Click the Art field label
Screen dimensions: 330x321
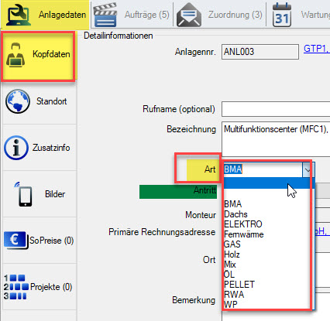pyautogui.click(x=210, y=169)
